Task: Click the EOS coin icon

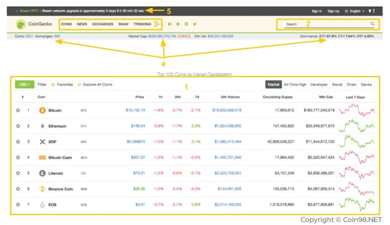Action: pos(42,205)
